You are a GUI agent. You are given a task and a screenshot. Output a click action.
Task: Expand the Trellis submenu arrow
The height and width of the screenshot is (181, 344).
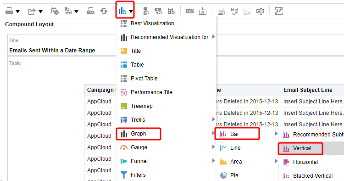tap(213, 119)
